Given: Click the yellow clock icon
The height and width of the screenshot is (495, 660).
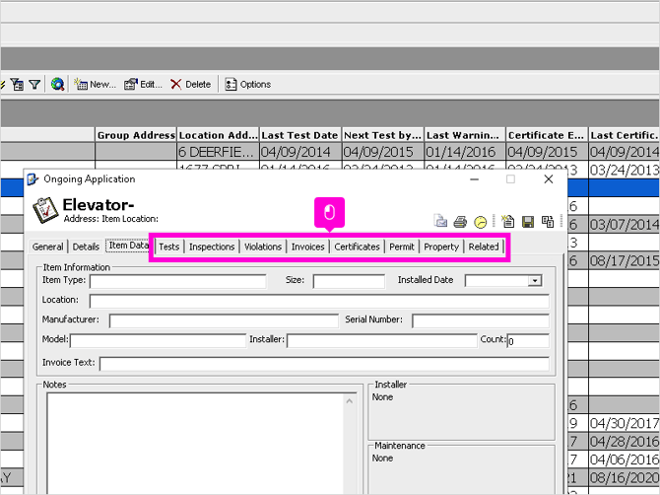Looking at the screenshot, I should tap(481, 222).
